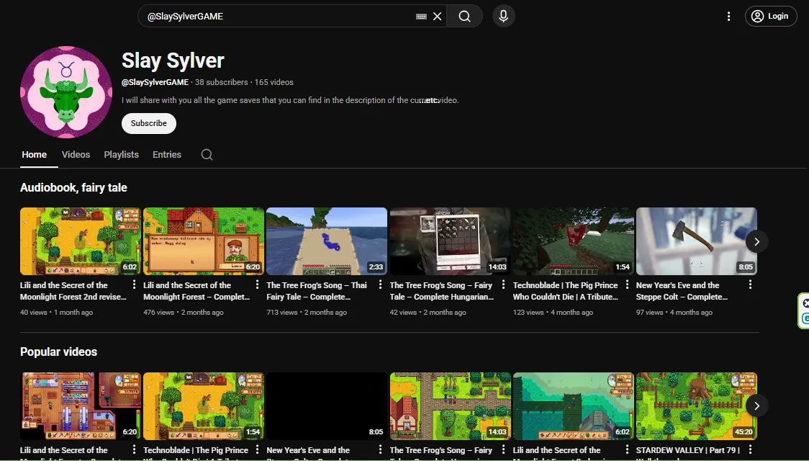Open options menu on the Lili revised video
The height and width of the screenshot is (461, 809).
(x=133, y=285)
